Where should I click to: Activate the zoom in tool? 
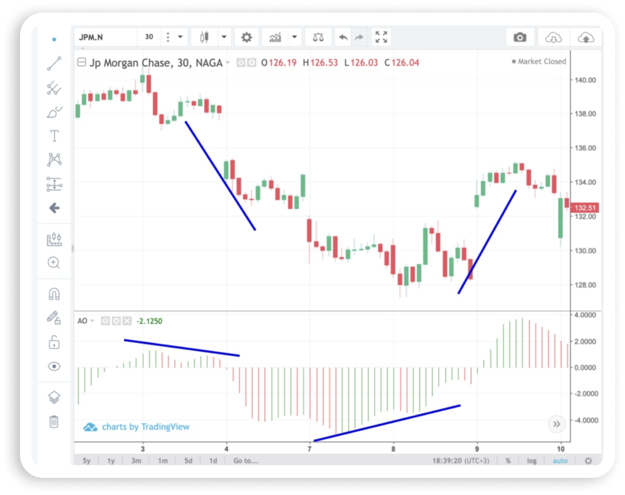(54, 263)
